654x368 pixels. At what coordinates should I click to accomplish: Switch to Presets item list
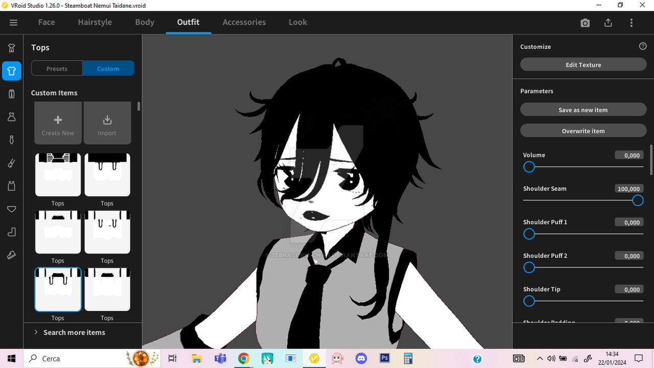pyautogui.click(x=57, y=68)
